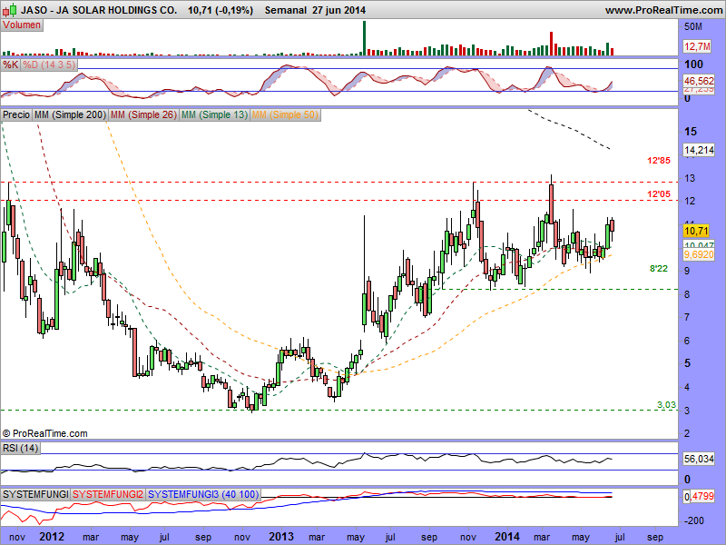Select the red 12'05 resistance label
This screenshot has width=726, height=545.
point(659,193)
